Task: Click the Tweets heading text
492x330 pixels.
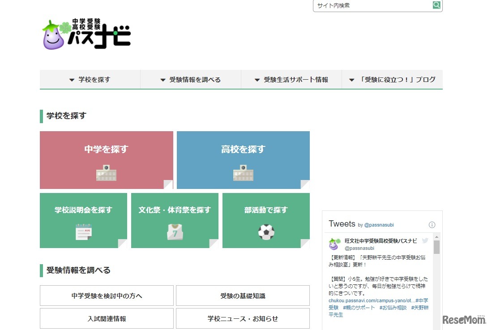Action: coord(342,224)
